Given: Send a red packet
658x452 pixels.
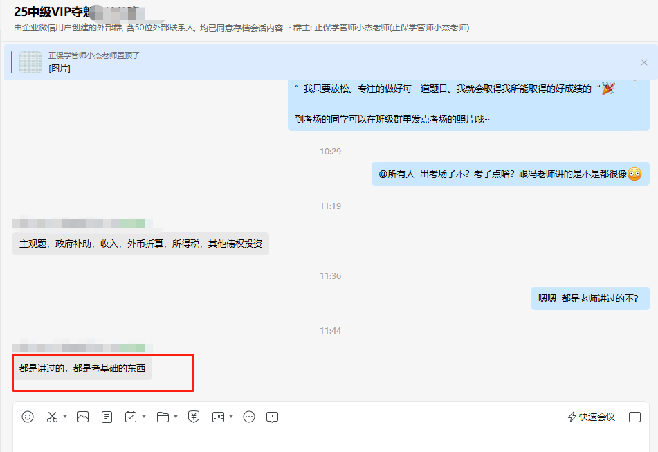Looking at the screenshot, I should (194, 417).
